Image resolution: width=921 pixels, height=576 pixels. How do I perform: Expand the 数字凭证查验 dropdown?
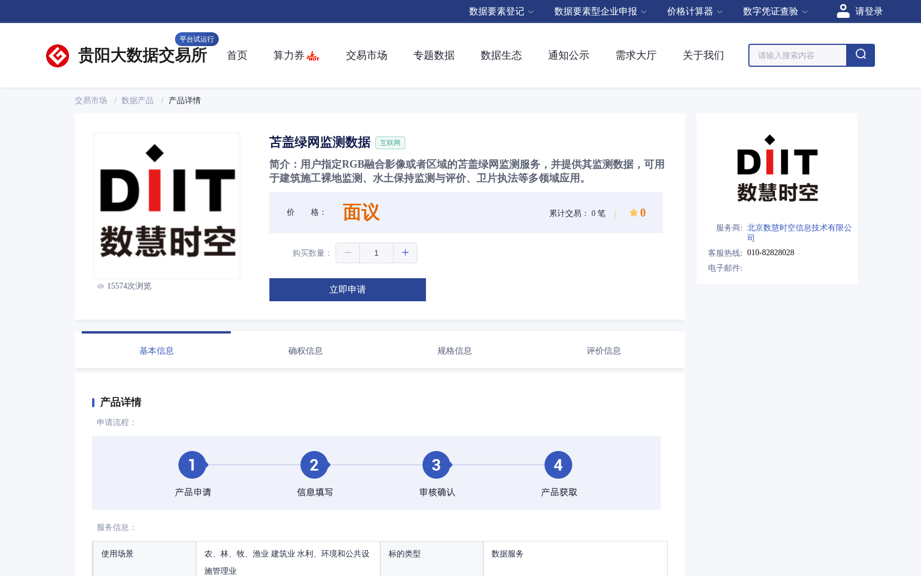(x=775, y=12)
